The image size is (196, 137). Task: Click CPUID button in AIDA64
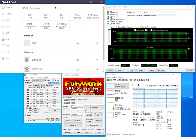click(152, 70)
